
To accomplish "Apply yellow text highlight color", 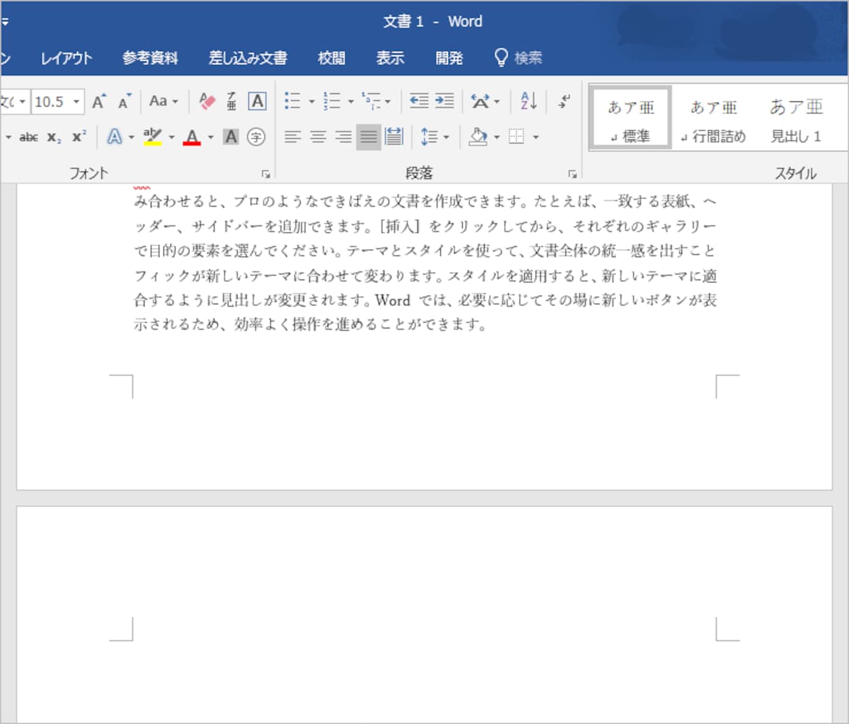I will click(152, 137).
